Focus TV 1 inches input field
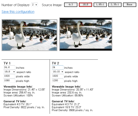This screenshot has width=138, height=116. [9, 67]
